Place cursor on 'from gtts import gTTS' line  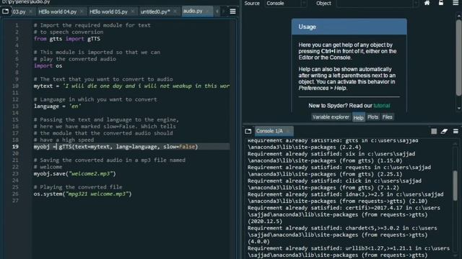67,39
